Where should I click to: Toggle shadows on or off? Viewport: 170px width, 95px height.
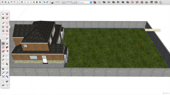[52, 2]
